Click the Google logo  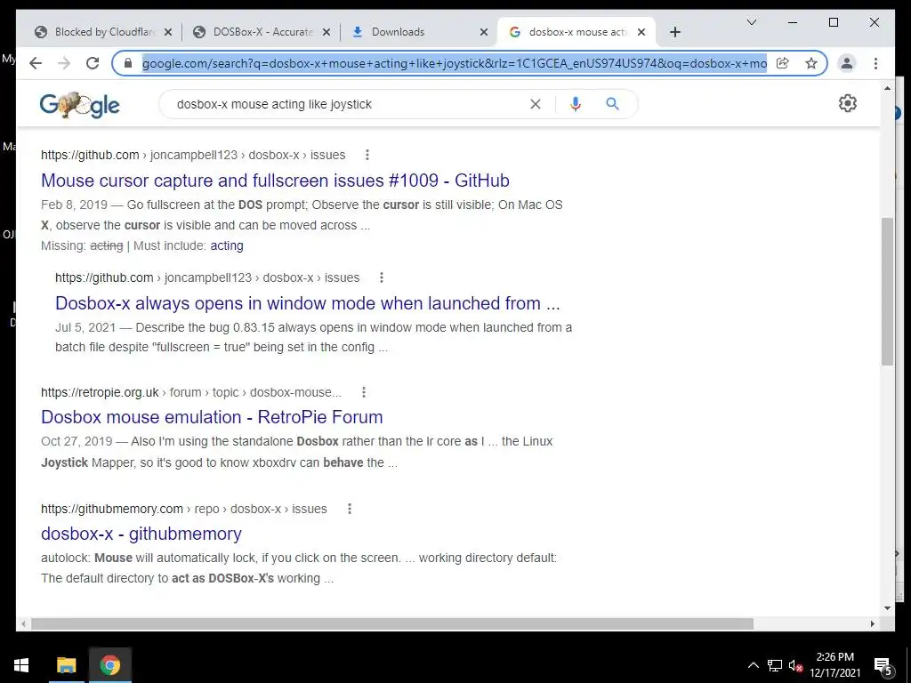79,105
